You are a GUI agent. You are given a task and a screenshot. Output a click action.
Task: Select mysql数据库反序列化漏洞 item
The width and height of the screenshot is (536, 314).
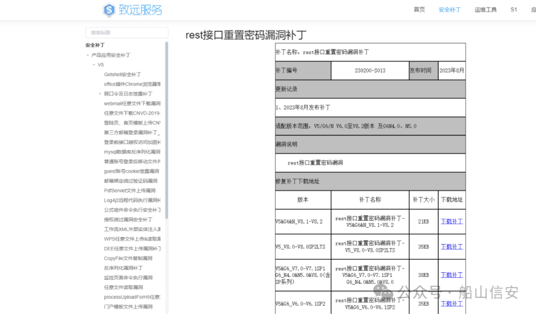click(x=133, y=152)
